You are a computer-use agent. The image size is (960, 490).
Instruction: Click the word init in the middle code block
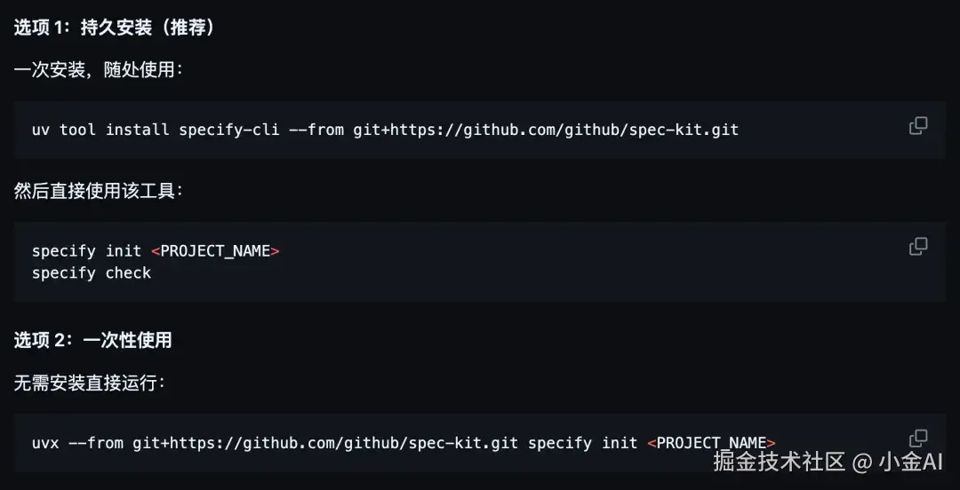point(124,251)
